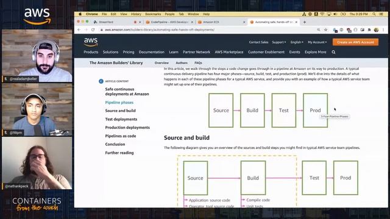Open Spotlight search in menu bar

[374, 14]
